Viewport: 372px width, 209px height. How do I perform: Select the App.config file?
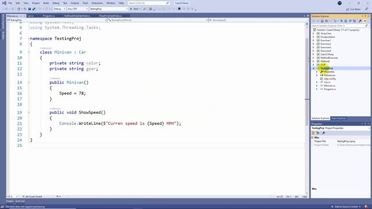330,79
